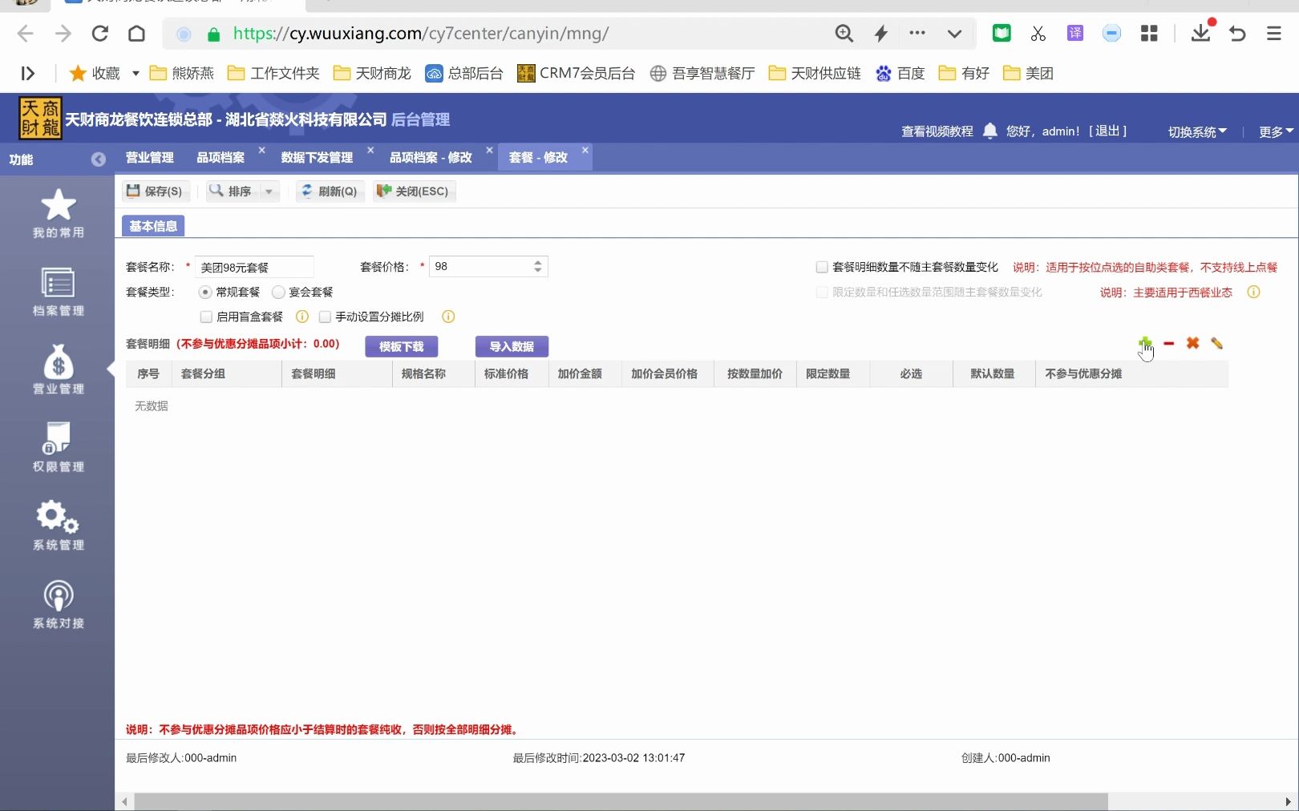The image size is (1299, 811).
Task: Enable 启用盲盒套餐 checkbox
Action: point(206,317)
